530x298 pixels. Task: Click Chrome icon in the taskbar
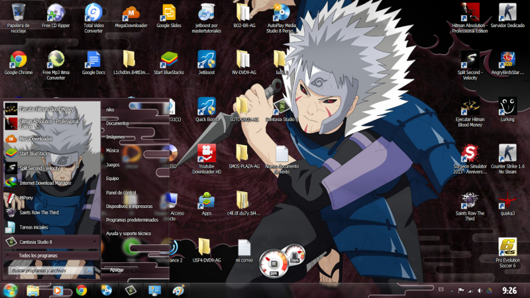click(81, 290)
